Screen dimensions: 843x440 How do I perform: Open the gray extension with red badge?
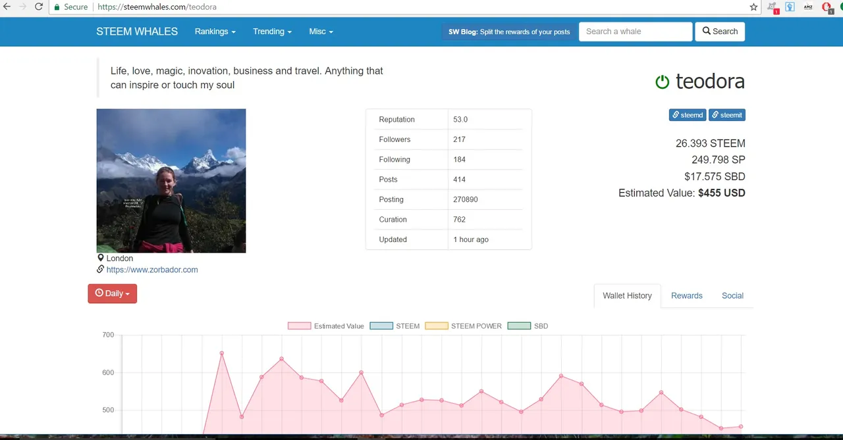pyautogui.click(x=774, y=7)
